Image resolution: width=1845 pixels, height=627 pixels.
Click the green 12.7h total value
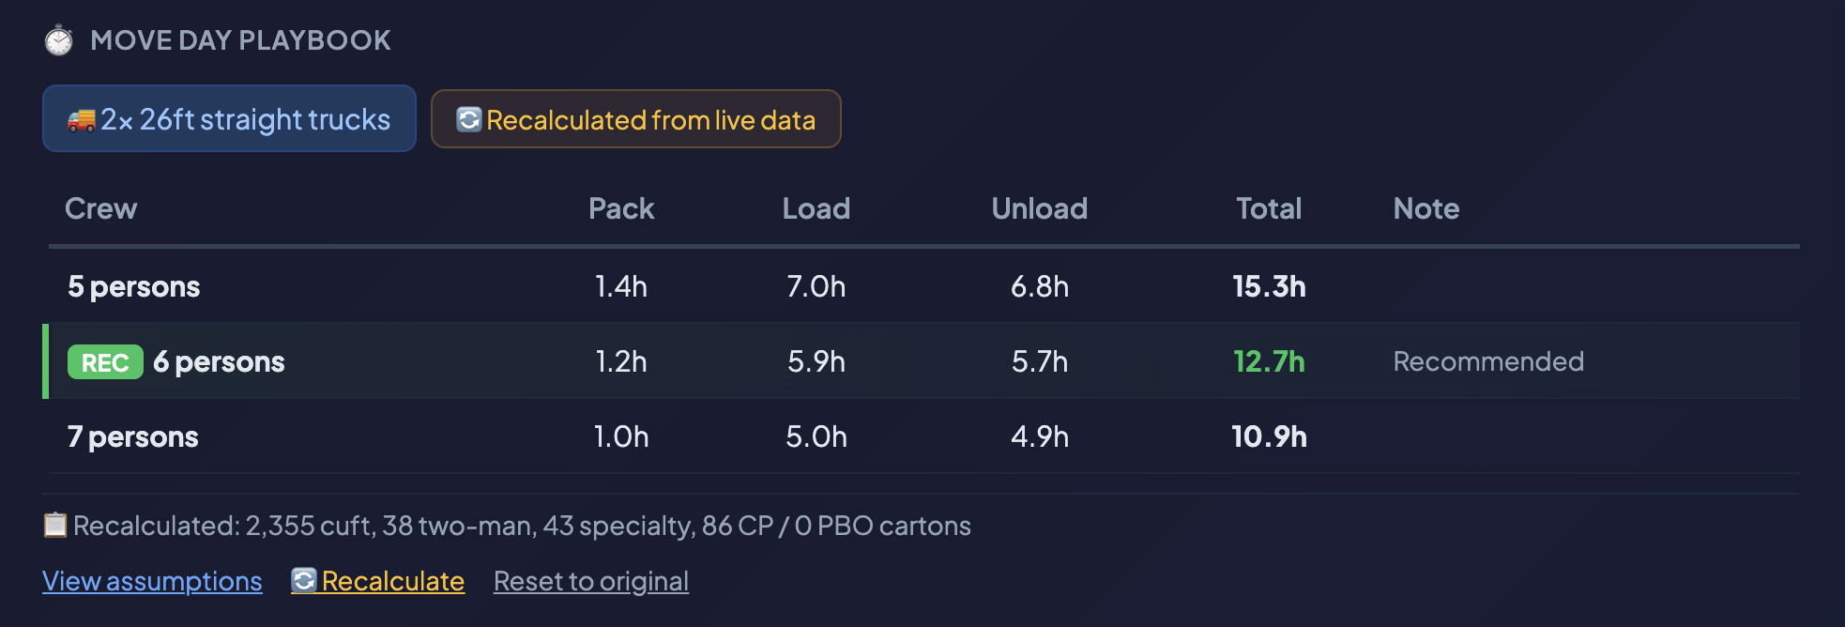pos(1269,361)
